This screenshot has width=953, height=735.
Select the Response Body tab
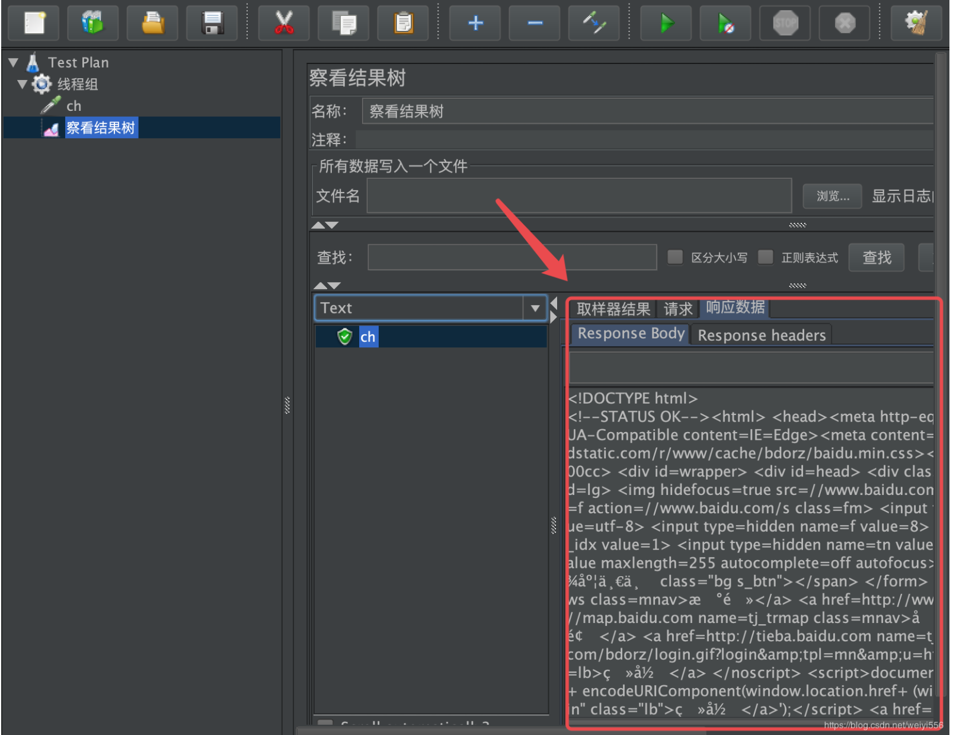(631, 334)
